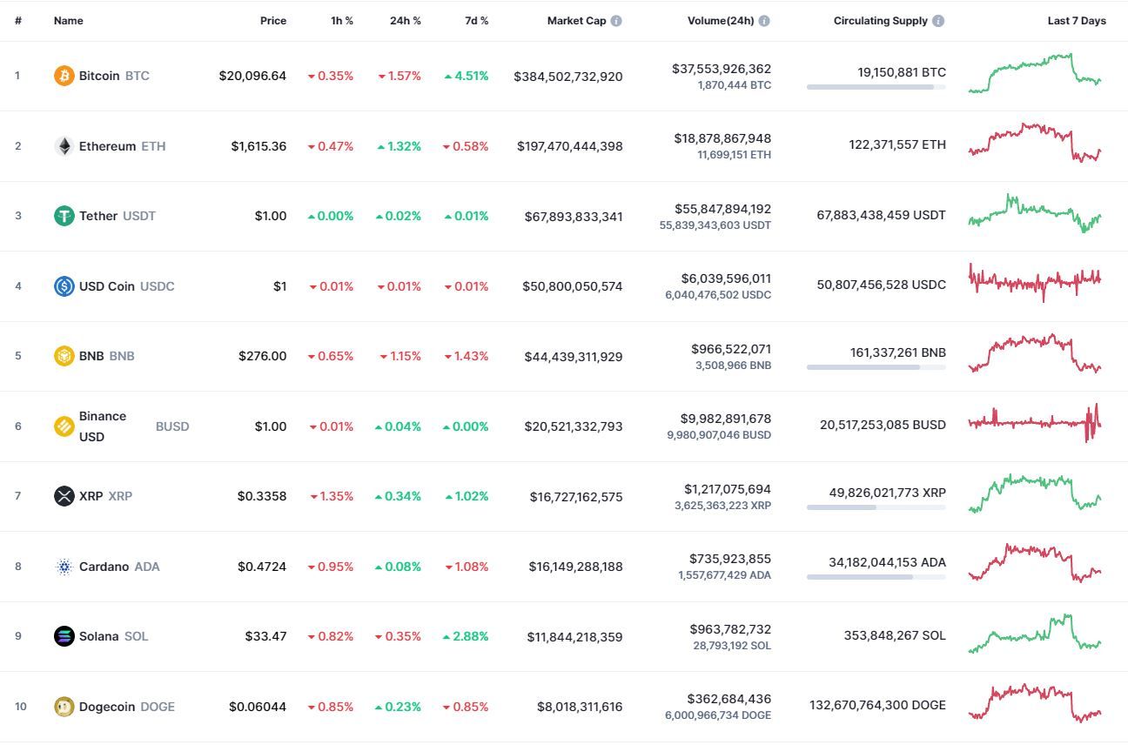Open the Cardano ADA coin page
The width and height of the screenshot is (1128, 745).
click(104, 567)
